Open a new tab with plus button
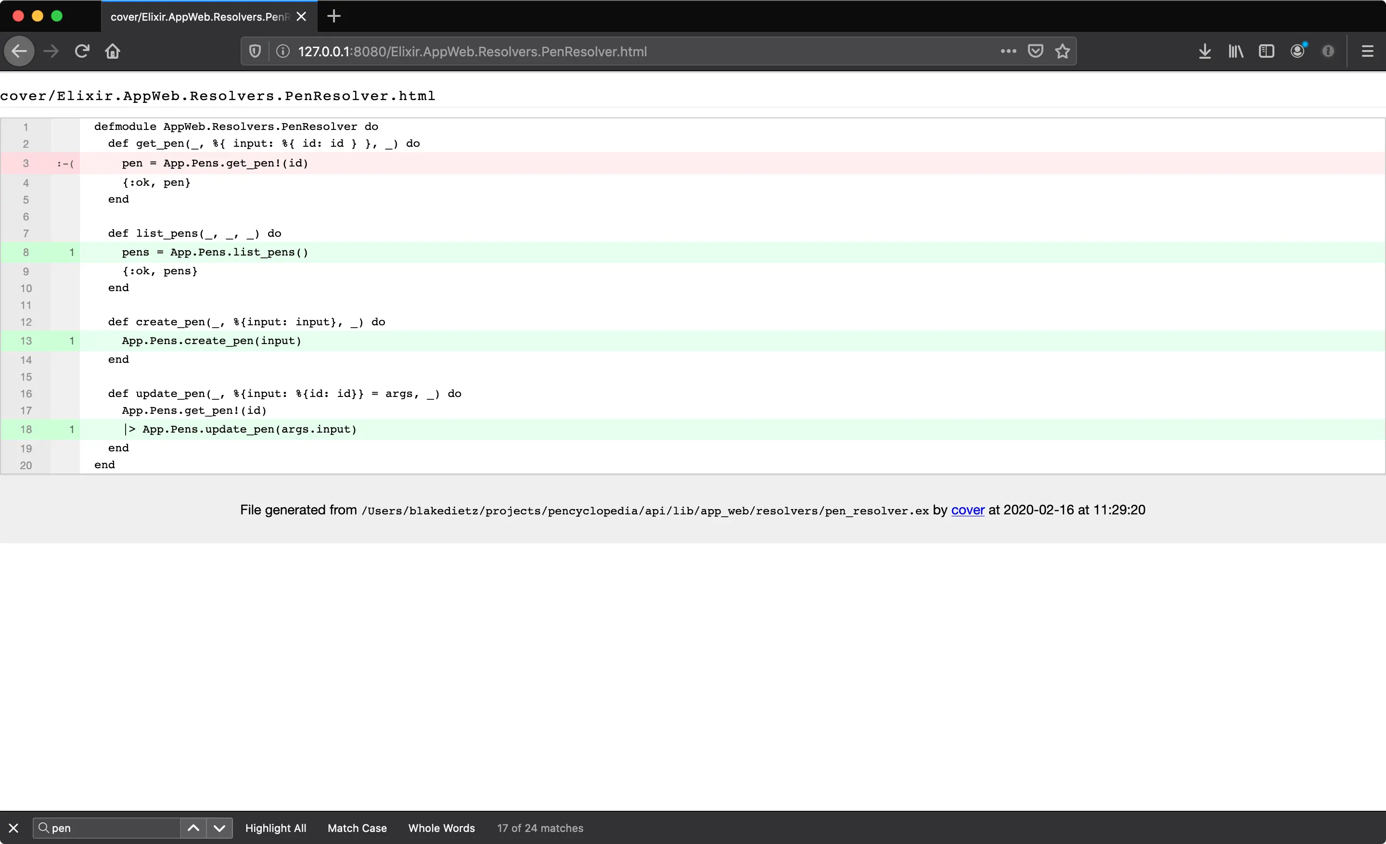This screenshot has width=1386, height=844. coord(334,16)
